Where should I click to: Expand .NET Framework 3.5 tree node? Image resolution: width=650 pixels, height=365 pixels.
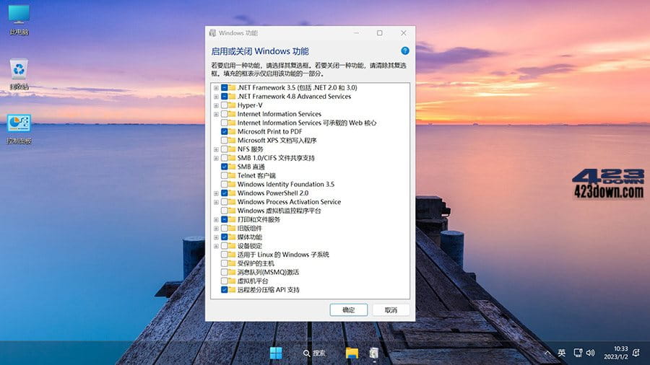[216, 88]
